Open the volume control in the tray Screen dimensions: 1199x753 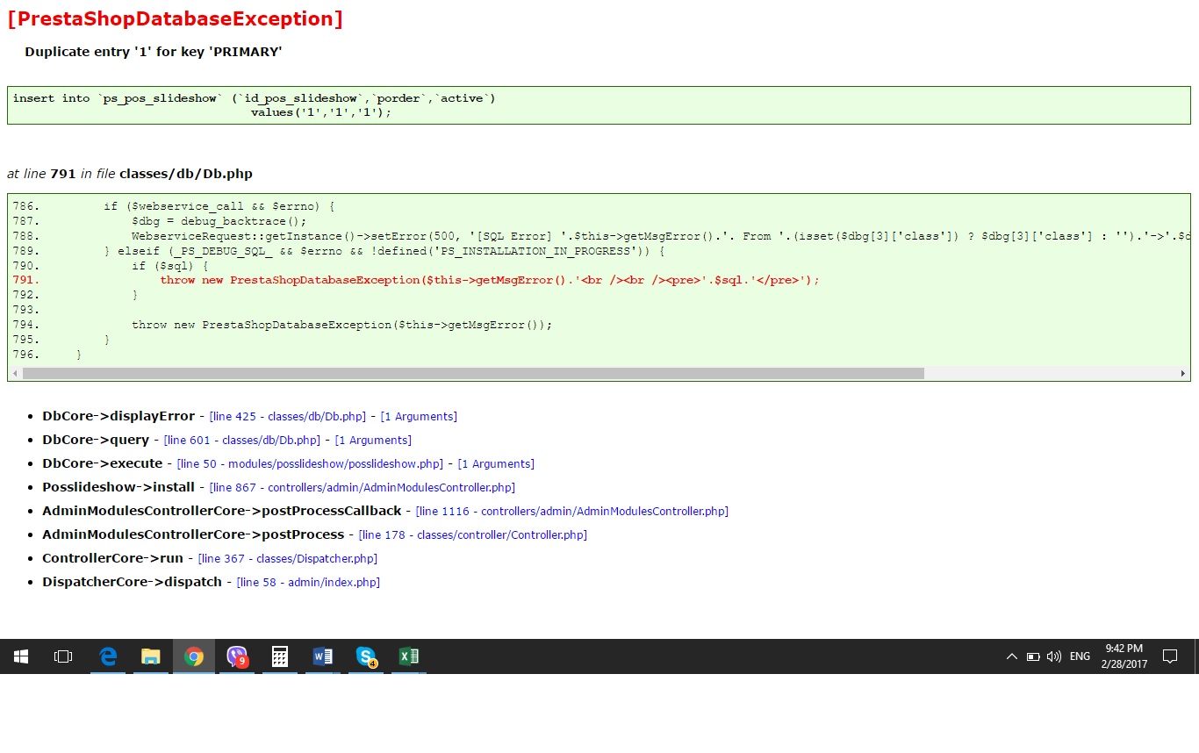[x=1054, y=656]
